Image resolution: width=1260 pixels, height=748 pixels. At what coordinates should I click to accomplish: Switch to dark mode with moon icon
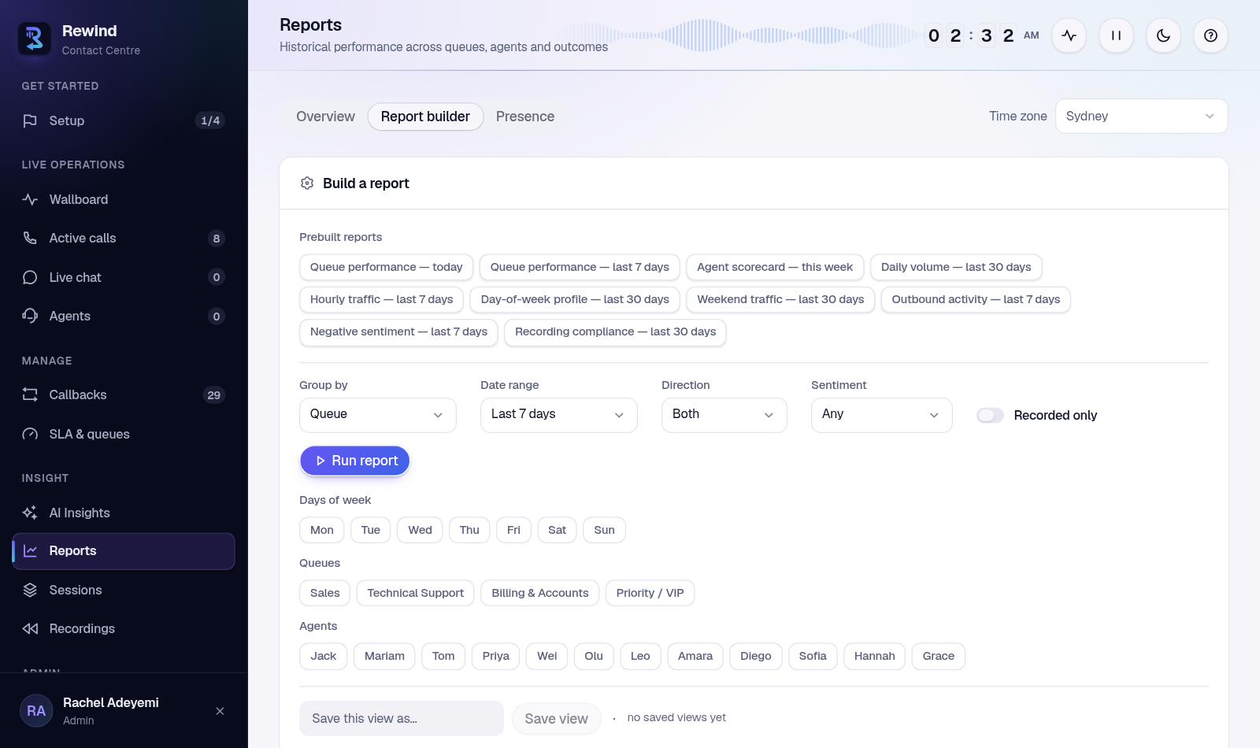1163,35
